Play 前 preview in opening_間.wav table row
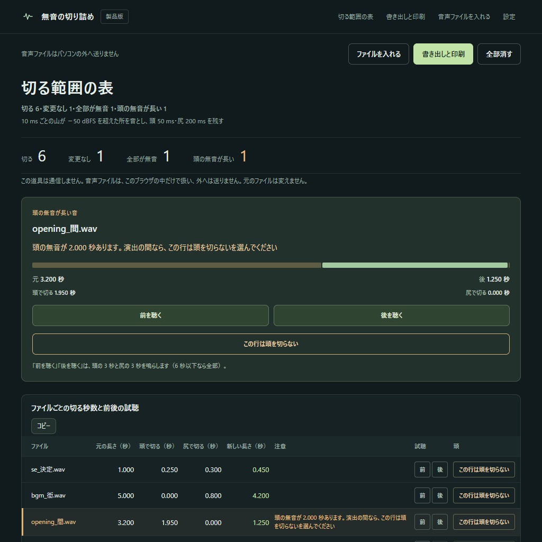The width and height of the screenshot is (542, 542). [x=422, y=522]
